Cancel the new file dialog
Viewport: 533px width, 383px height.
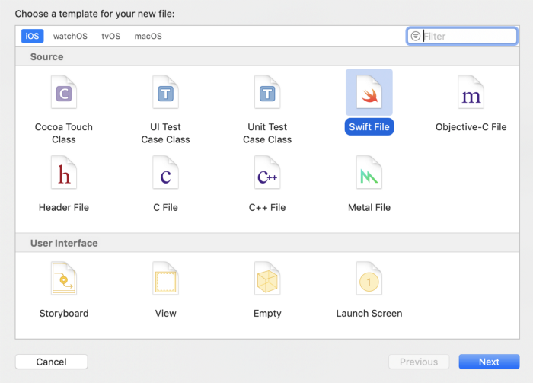click(51, 362)
